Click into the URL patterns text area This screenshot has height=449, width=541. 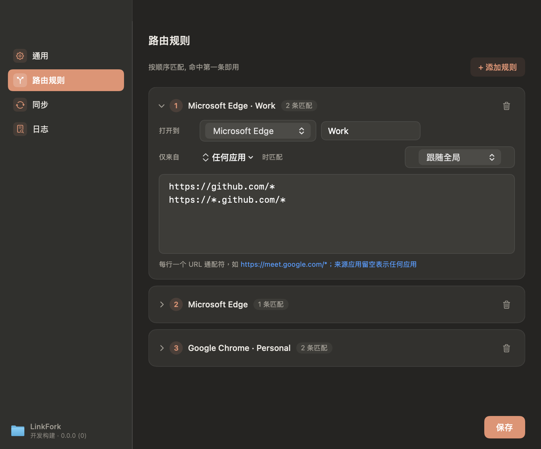337,214
